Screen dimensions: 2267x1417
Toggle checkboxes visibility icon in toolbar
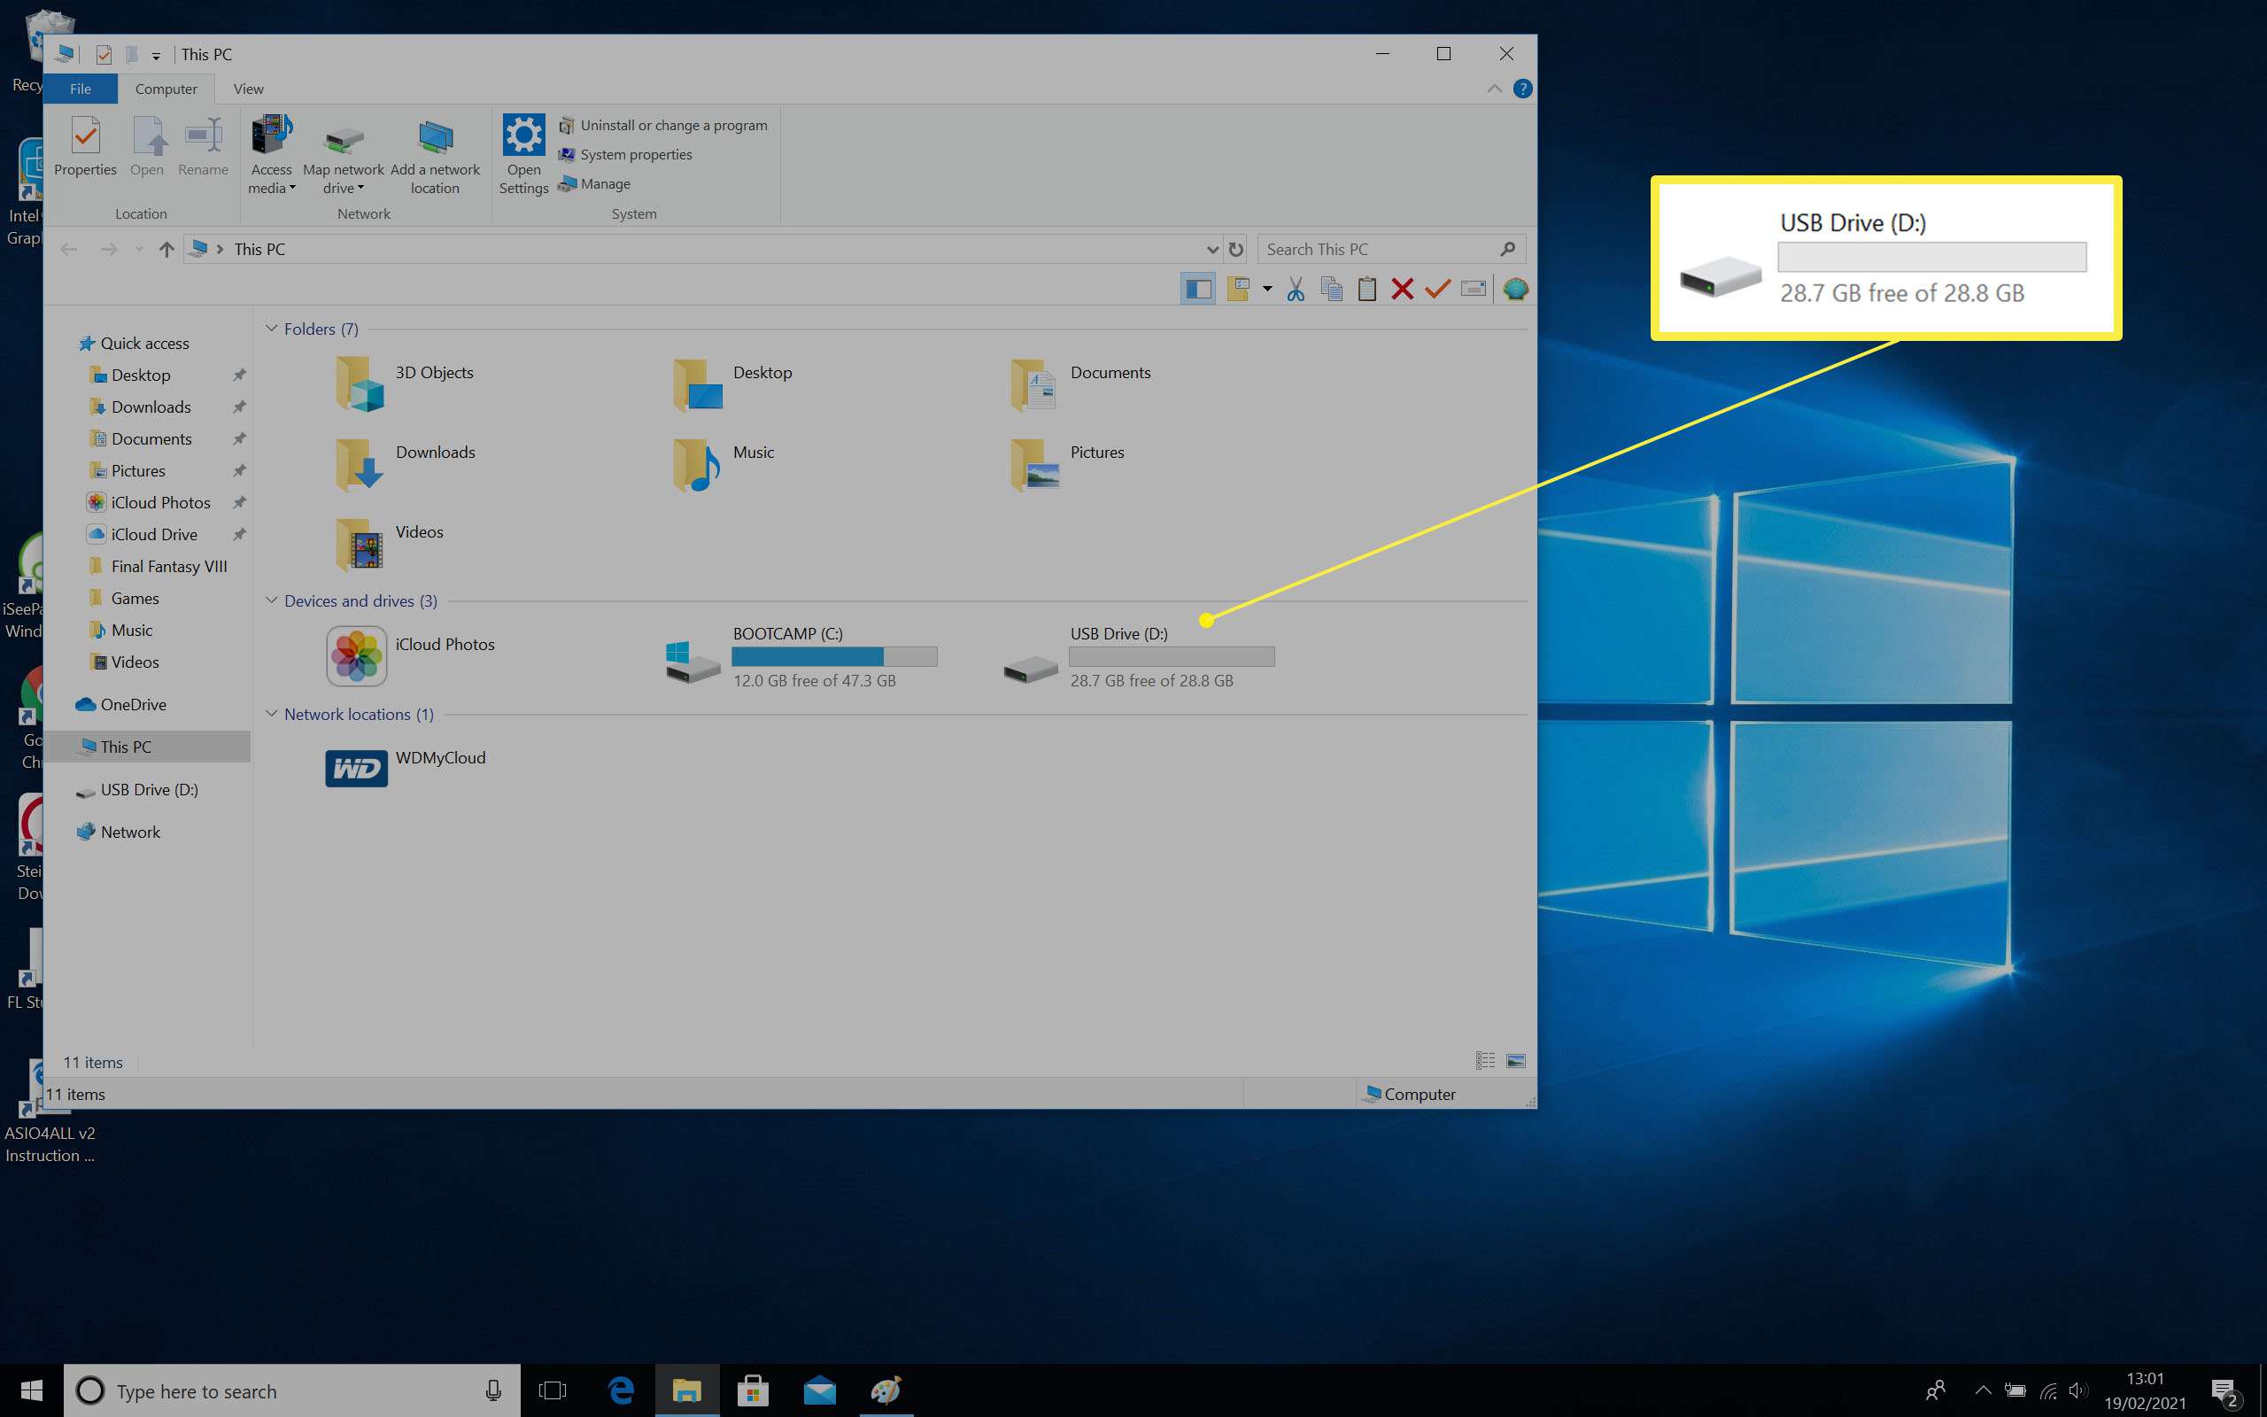click(1436, 290)
